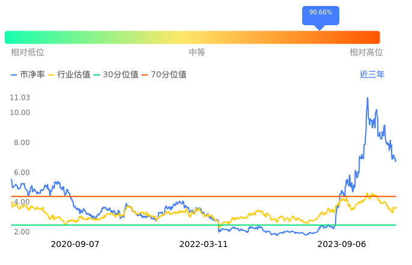Click the 11.03 maximum y-axis value
The image size is (412, 265).
coord(20,98)
